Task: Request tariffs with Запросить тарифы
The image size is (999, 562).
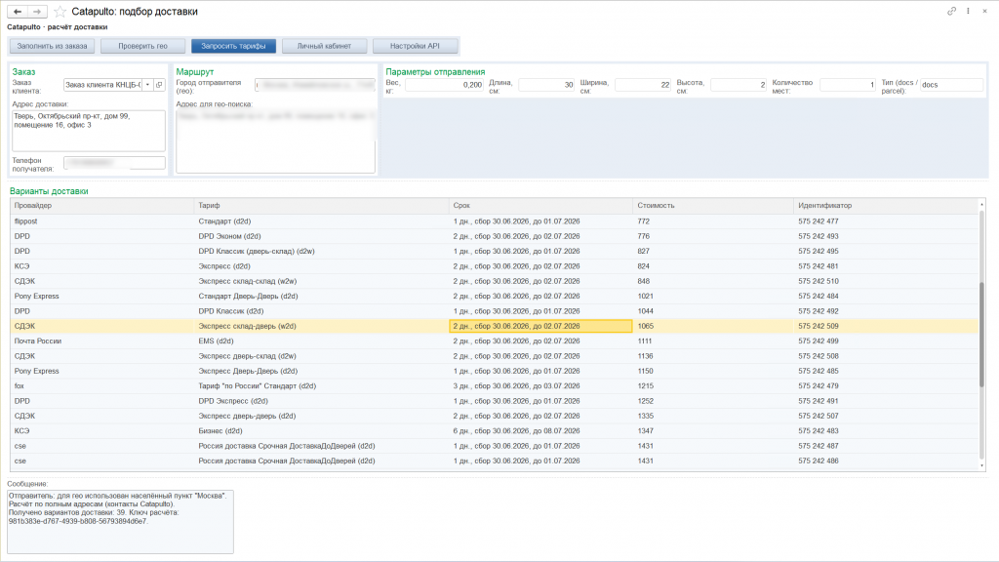Action: point(233,46)
